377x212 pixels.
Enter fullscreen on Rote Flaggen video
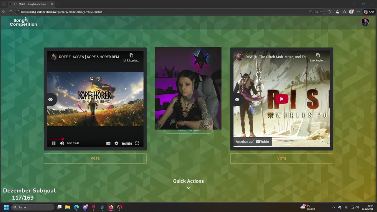pyautogui.click(x=137, y=143)
